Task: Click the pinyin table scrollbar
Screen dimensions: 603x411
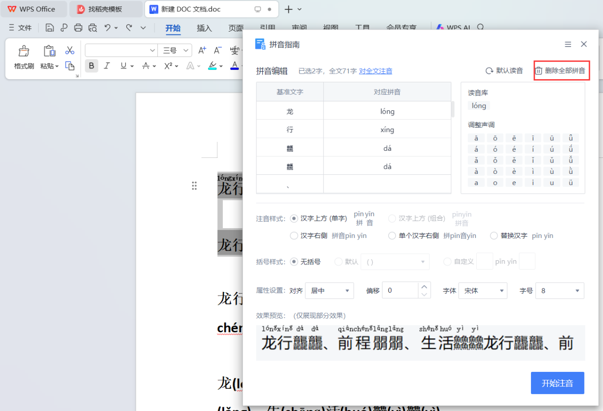Action: (453, 109)
